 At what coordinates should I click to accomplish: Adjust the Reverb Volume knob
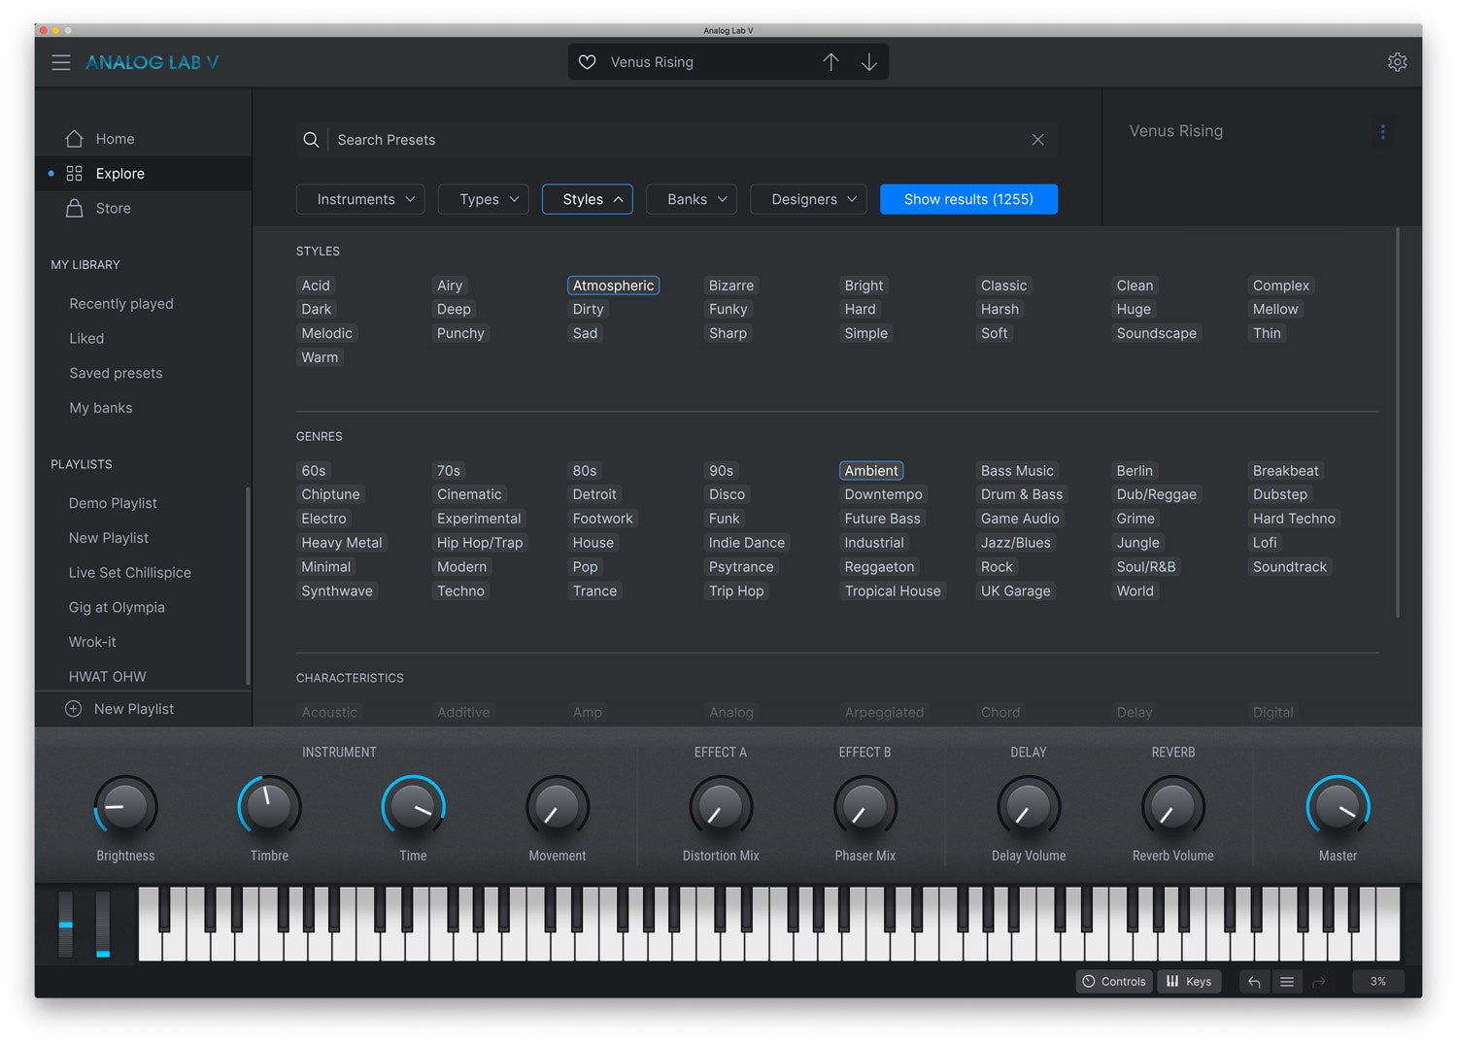[1172, 806]
